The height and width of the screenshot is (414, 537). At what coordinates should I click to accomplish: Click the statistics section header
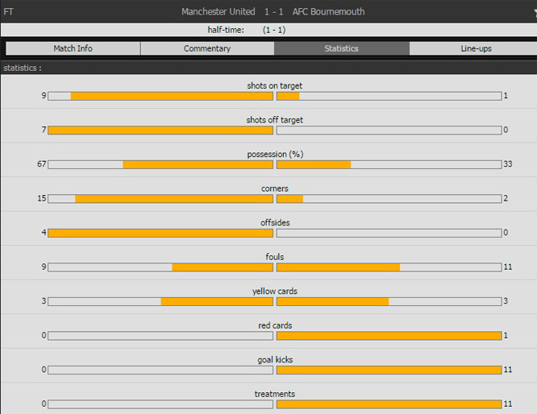(x=23, y=68)
